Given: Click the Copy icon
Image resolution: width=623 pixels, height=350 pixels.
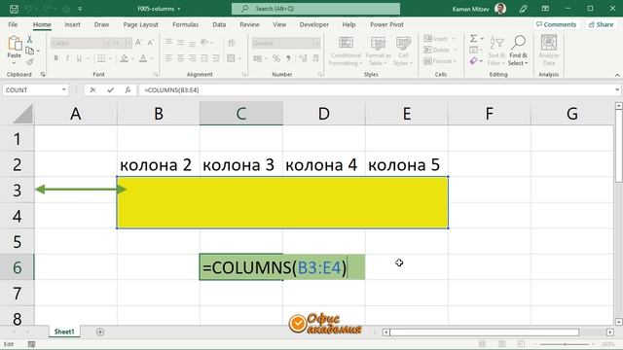Looking at the screenshot, I should 29,51.
